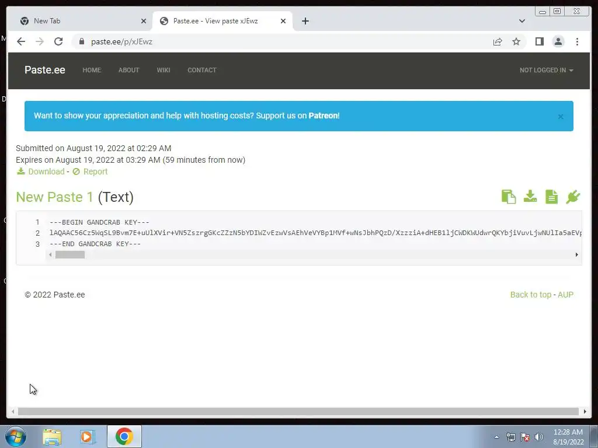Click the code box scroll left arrow

(50, 254)
